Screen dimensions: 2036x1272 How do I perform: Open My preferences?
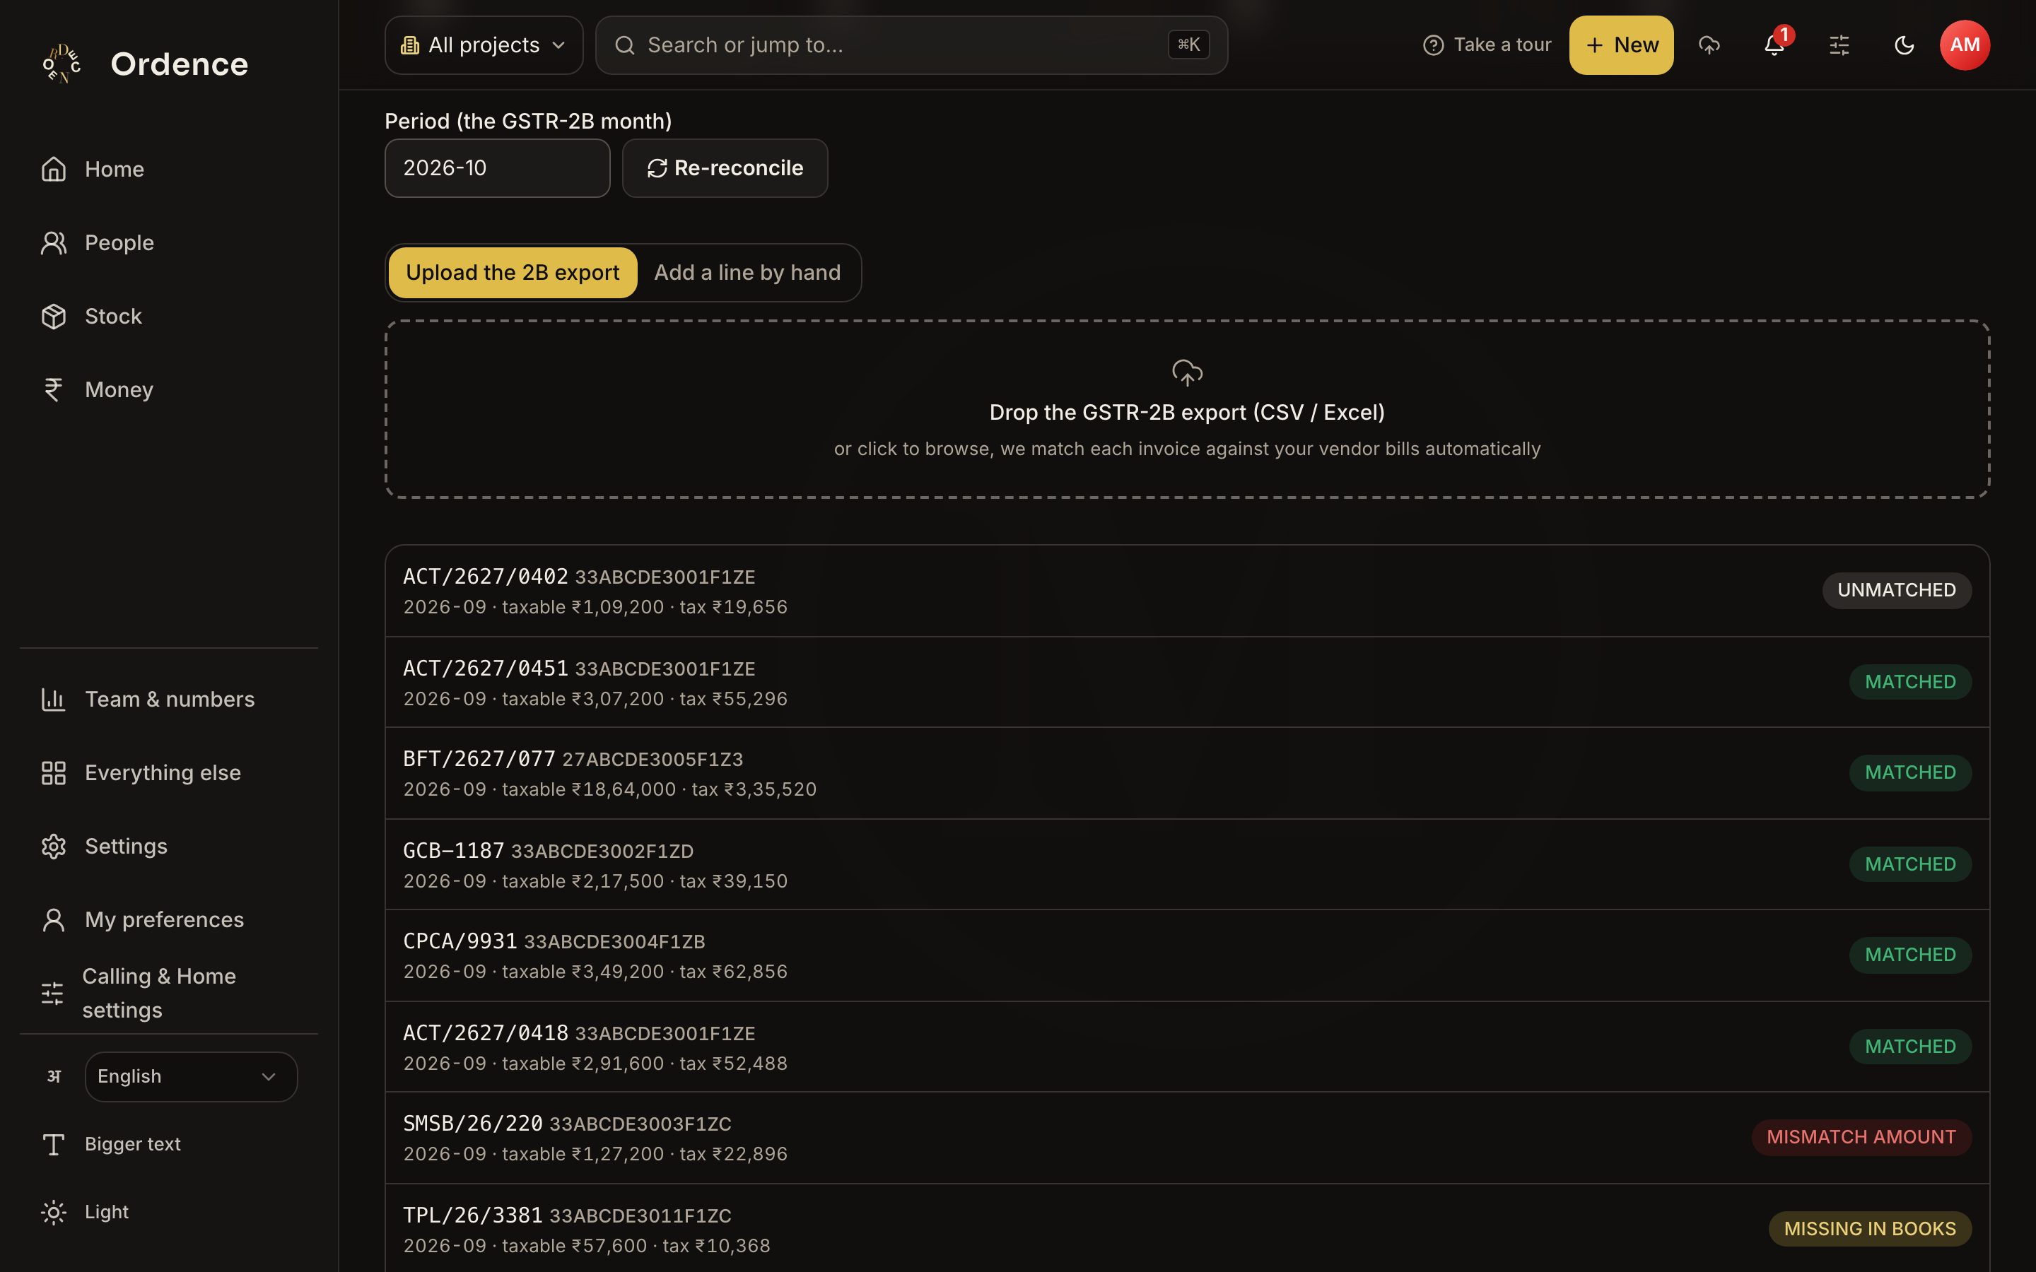click(x=168, y=919)
